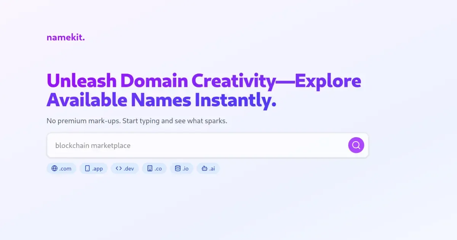
Task: Open the namekit homepage via the logo
Action: coord(65,37)
